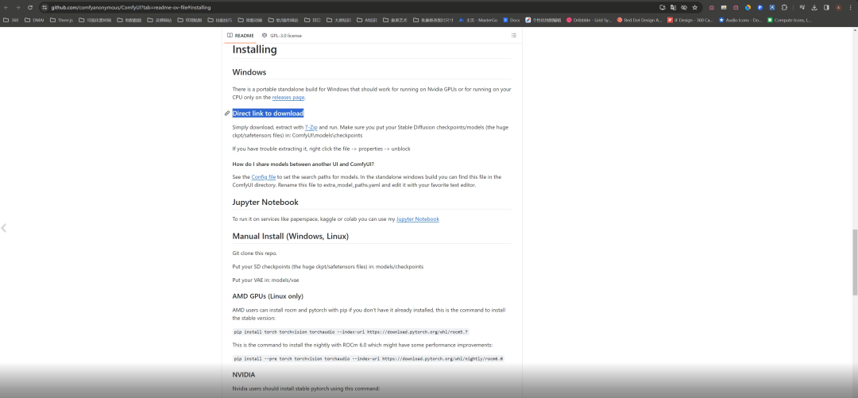Open the 7-Zip link

coord(311,127)
